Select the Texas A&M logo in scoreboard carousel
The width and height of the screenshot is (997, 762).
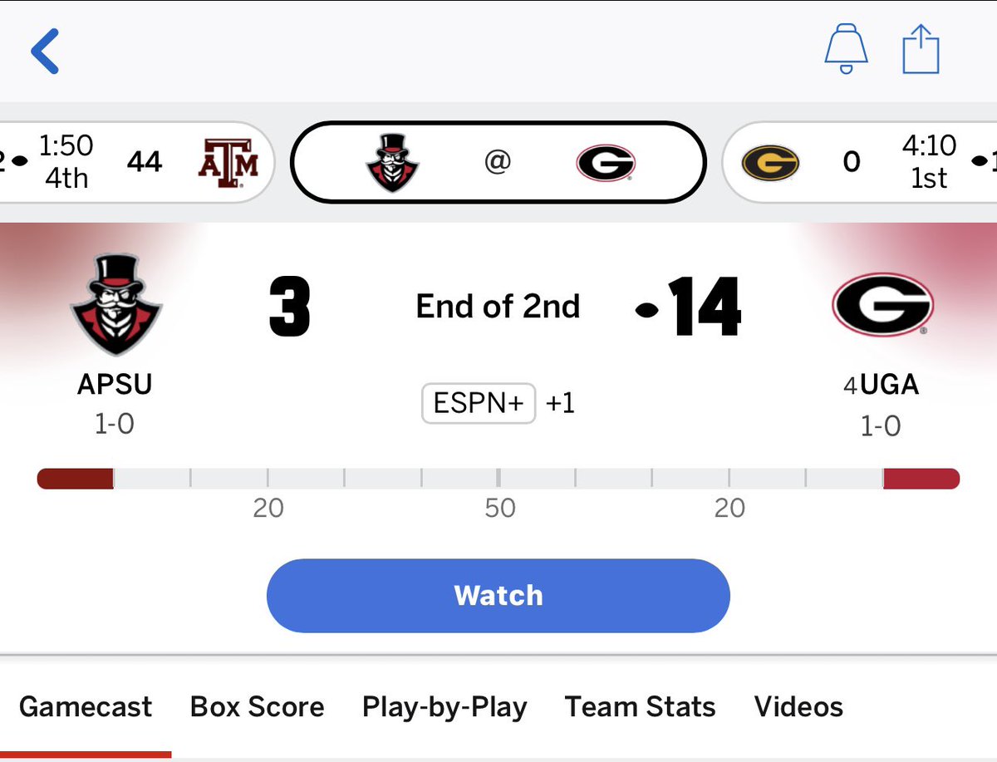pyautogui.click(x=228, y=163)
